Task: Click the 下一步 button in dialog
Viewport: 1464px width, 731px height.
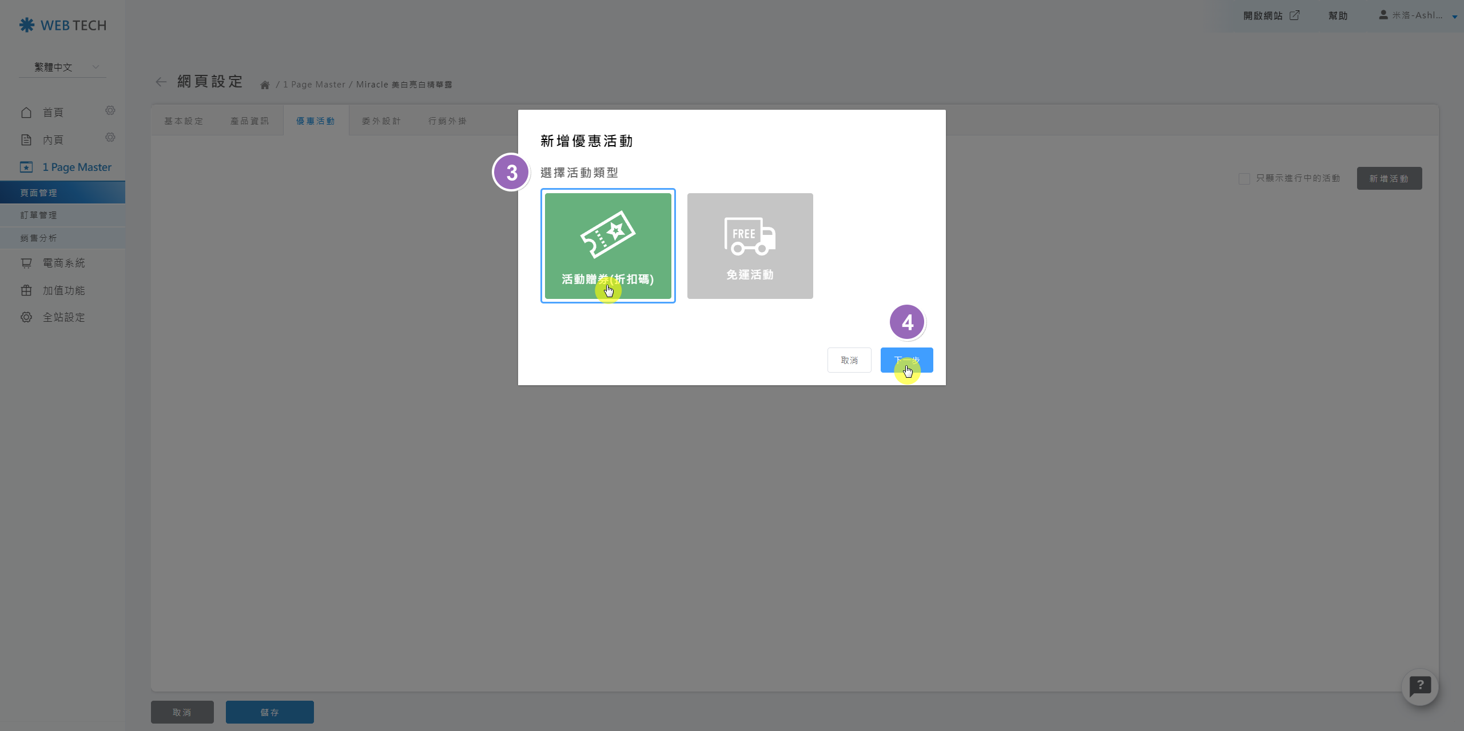Action: coord(906,360)
